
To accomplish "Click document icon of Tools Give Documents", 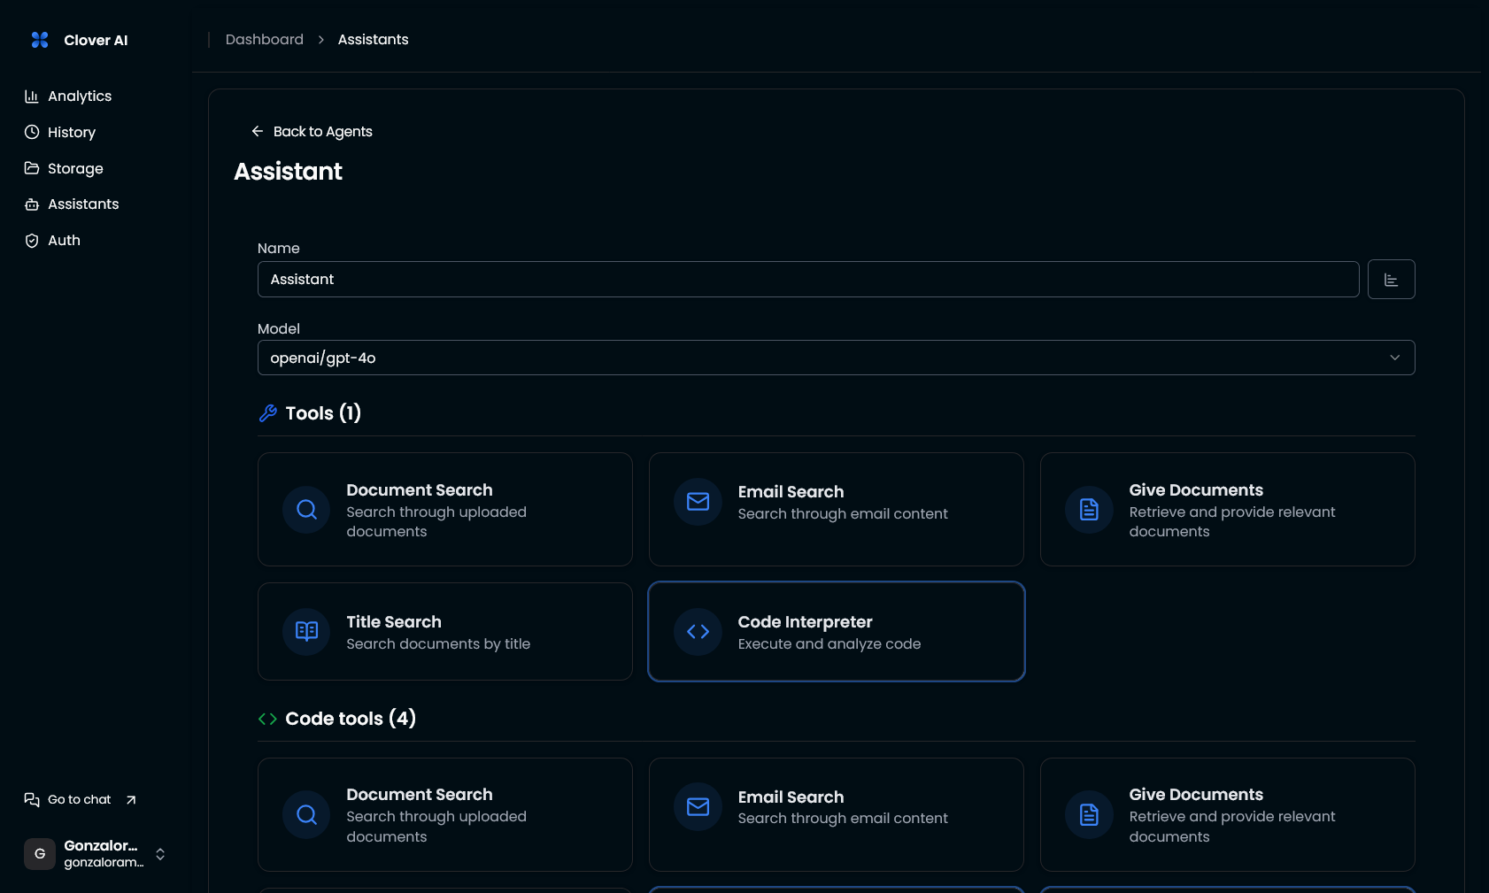I will 1090,510.
